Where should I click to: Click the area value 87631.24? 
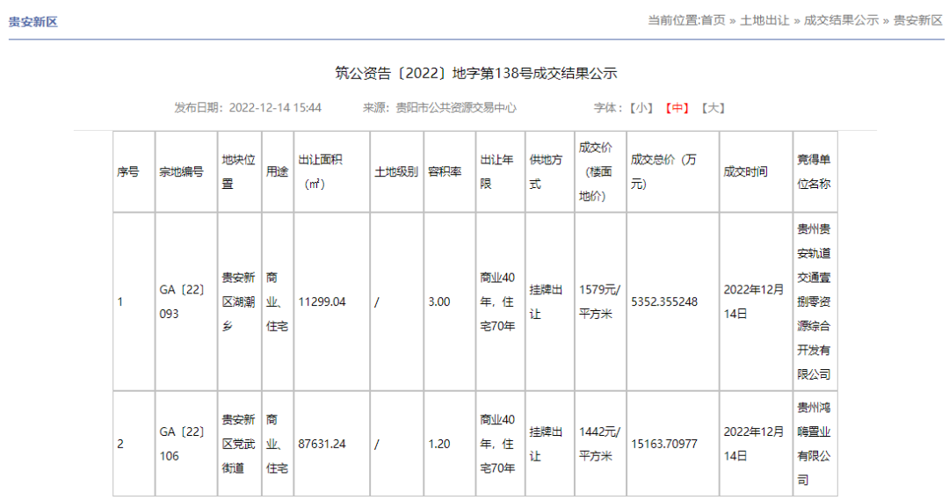click(322, 444)
